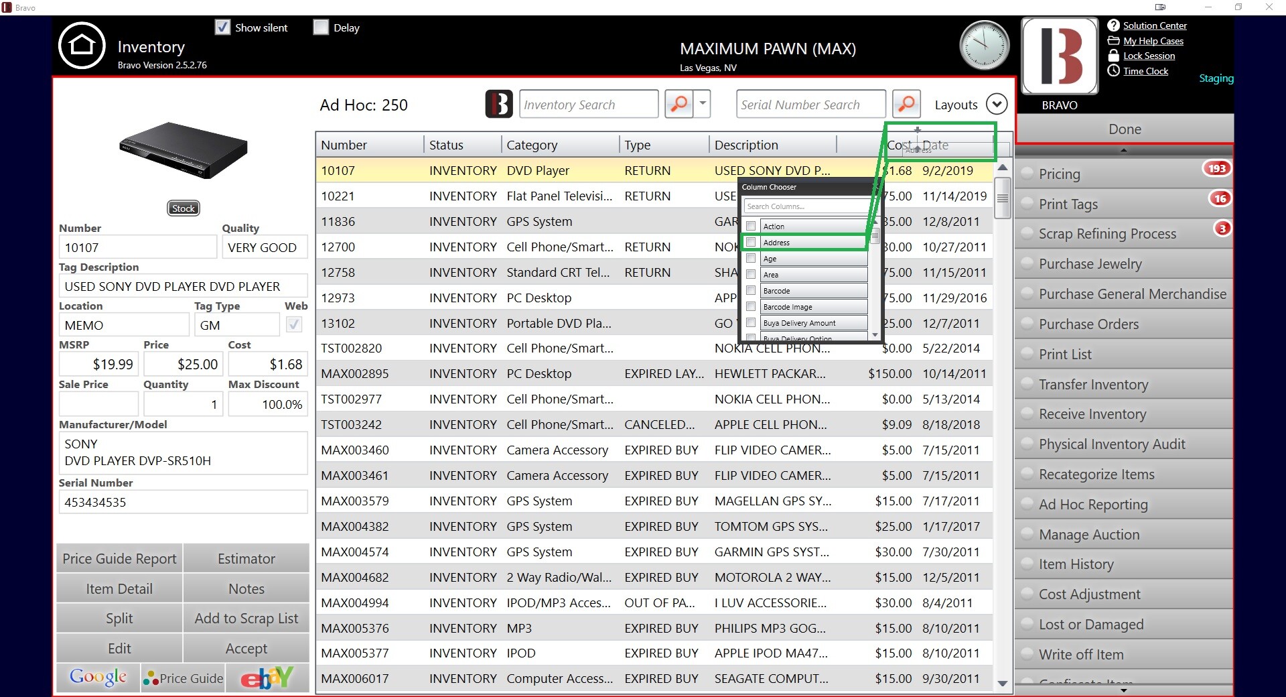1286x697 pixels.
Task: Go to the Home screen icon
Action: point(82,46)
